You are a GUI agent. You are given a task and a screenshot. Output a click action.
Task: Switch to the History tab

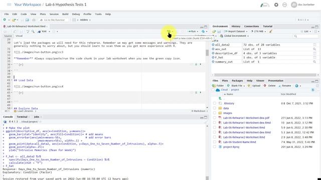tap(236, 26)
